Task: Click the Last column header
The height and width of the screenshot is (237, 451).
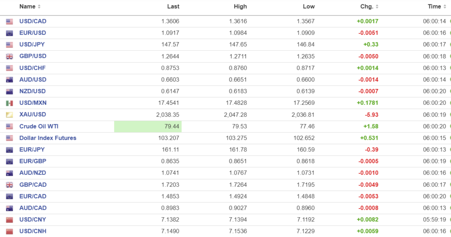Action: 173,7
